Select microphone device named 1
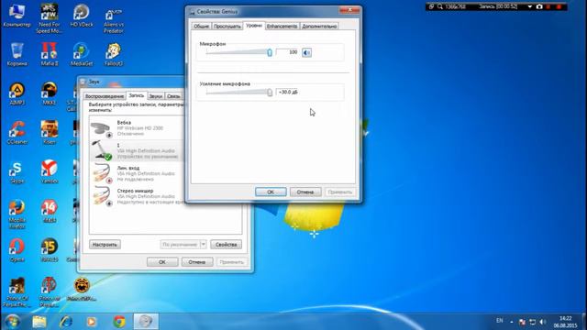The image size is (587, 330). 137,150
